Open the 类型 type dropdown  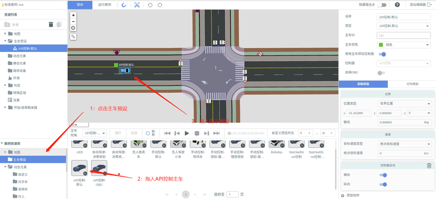tap(404, 26)
